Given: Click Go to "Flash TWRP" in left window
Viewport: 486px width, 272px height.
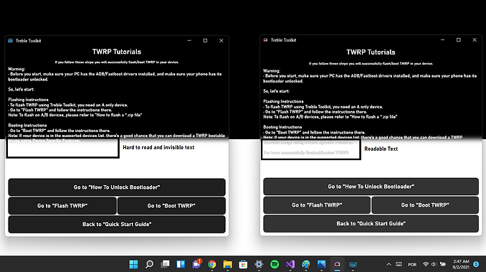Looking at the screenshot, I should (x=62, y=206).
